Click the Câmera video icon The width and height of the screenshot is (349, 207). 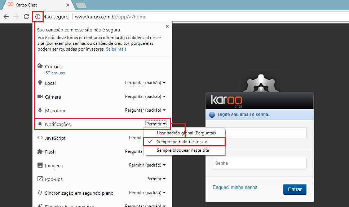click(x=40, y=96)
